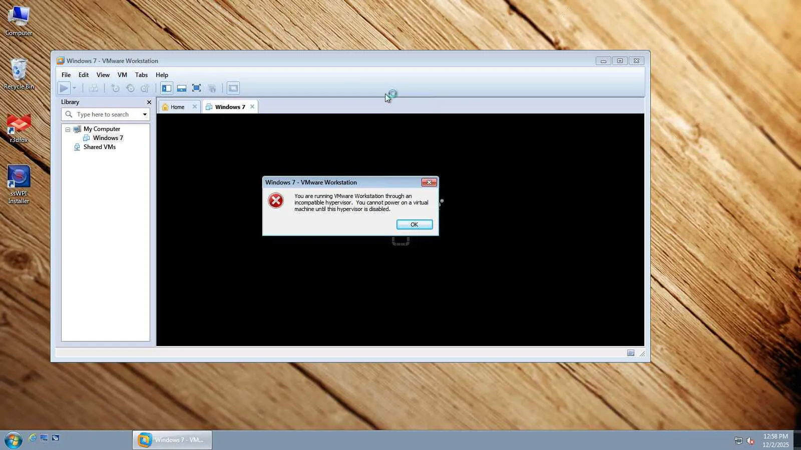Click the Show Desktop strip beside the clock

(x=797, y=440)
